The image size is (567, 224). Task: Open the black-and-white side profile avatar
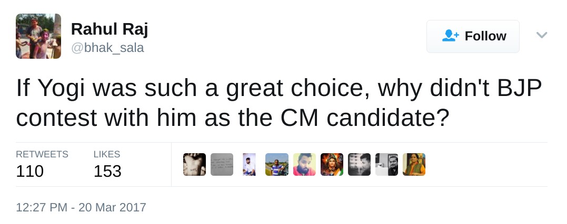(359, 164)
